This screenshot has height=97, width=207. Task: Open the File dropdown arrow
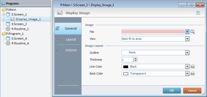point(187,32)
